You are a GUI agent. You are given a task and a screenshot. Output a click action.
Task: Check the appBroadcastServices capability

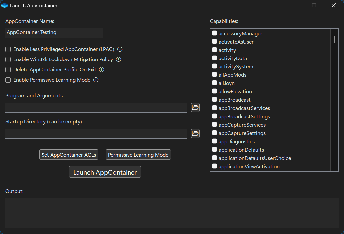pyautogui.click(x=215, y=108)
